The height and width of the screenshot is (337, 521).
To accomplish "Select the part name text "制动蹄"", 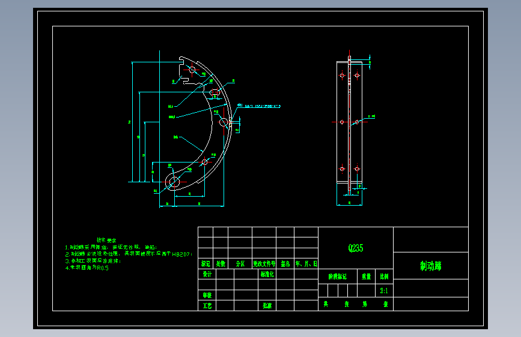I will click(x=431, y=266).
